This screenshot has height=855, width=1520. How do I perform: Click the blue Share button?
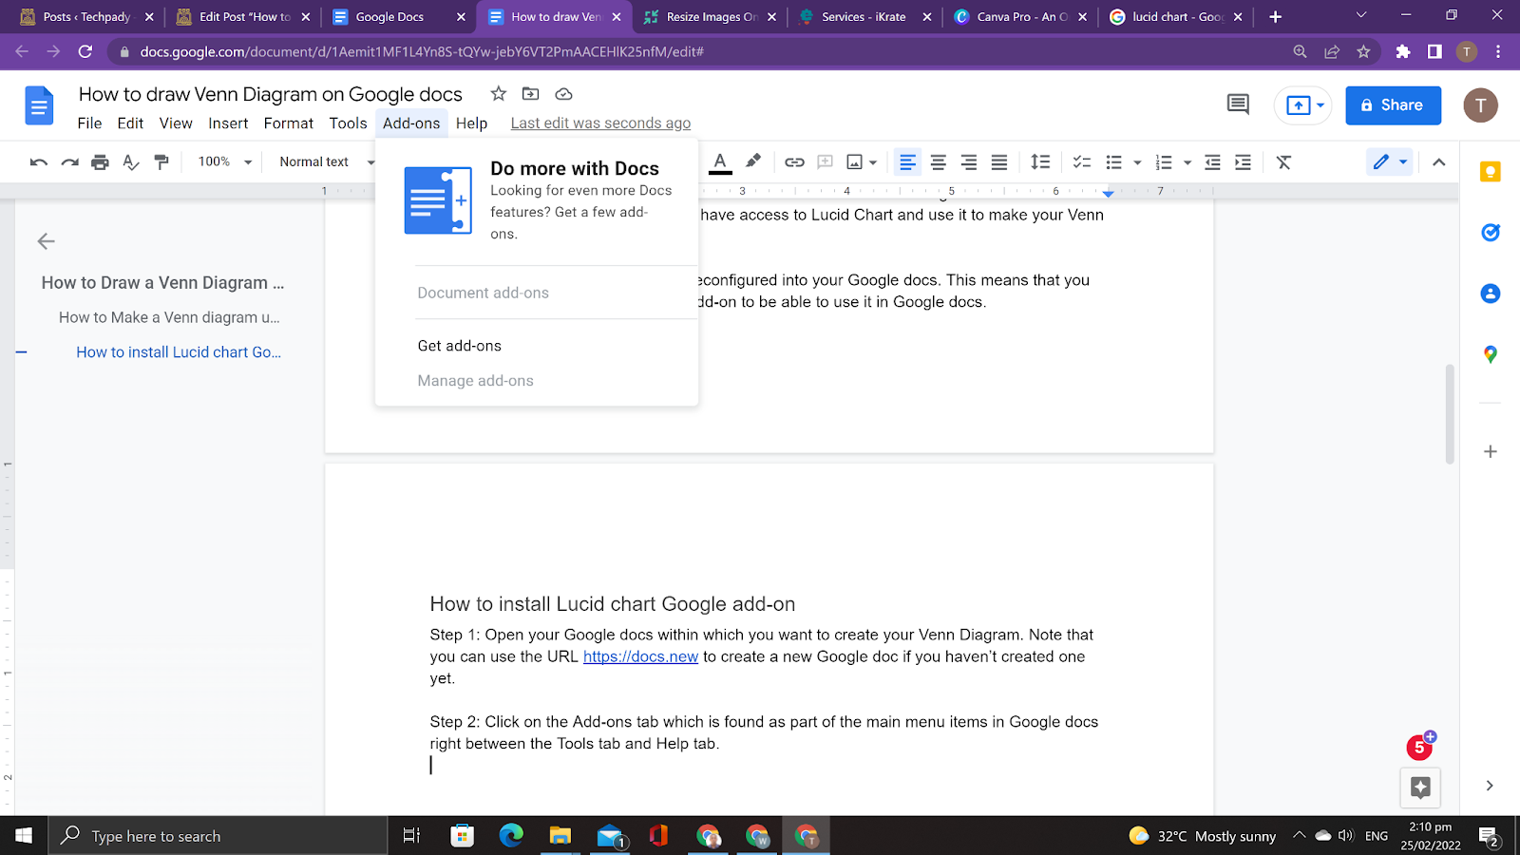click(x=1393, y=105)
